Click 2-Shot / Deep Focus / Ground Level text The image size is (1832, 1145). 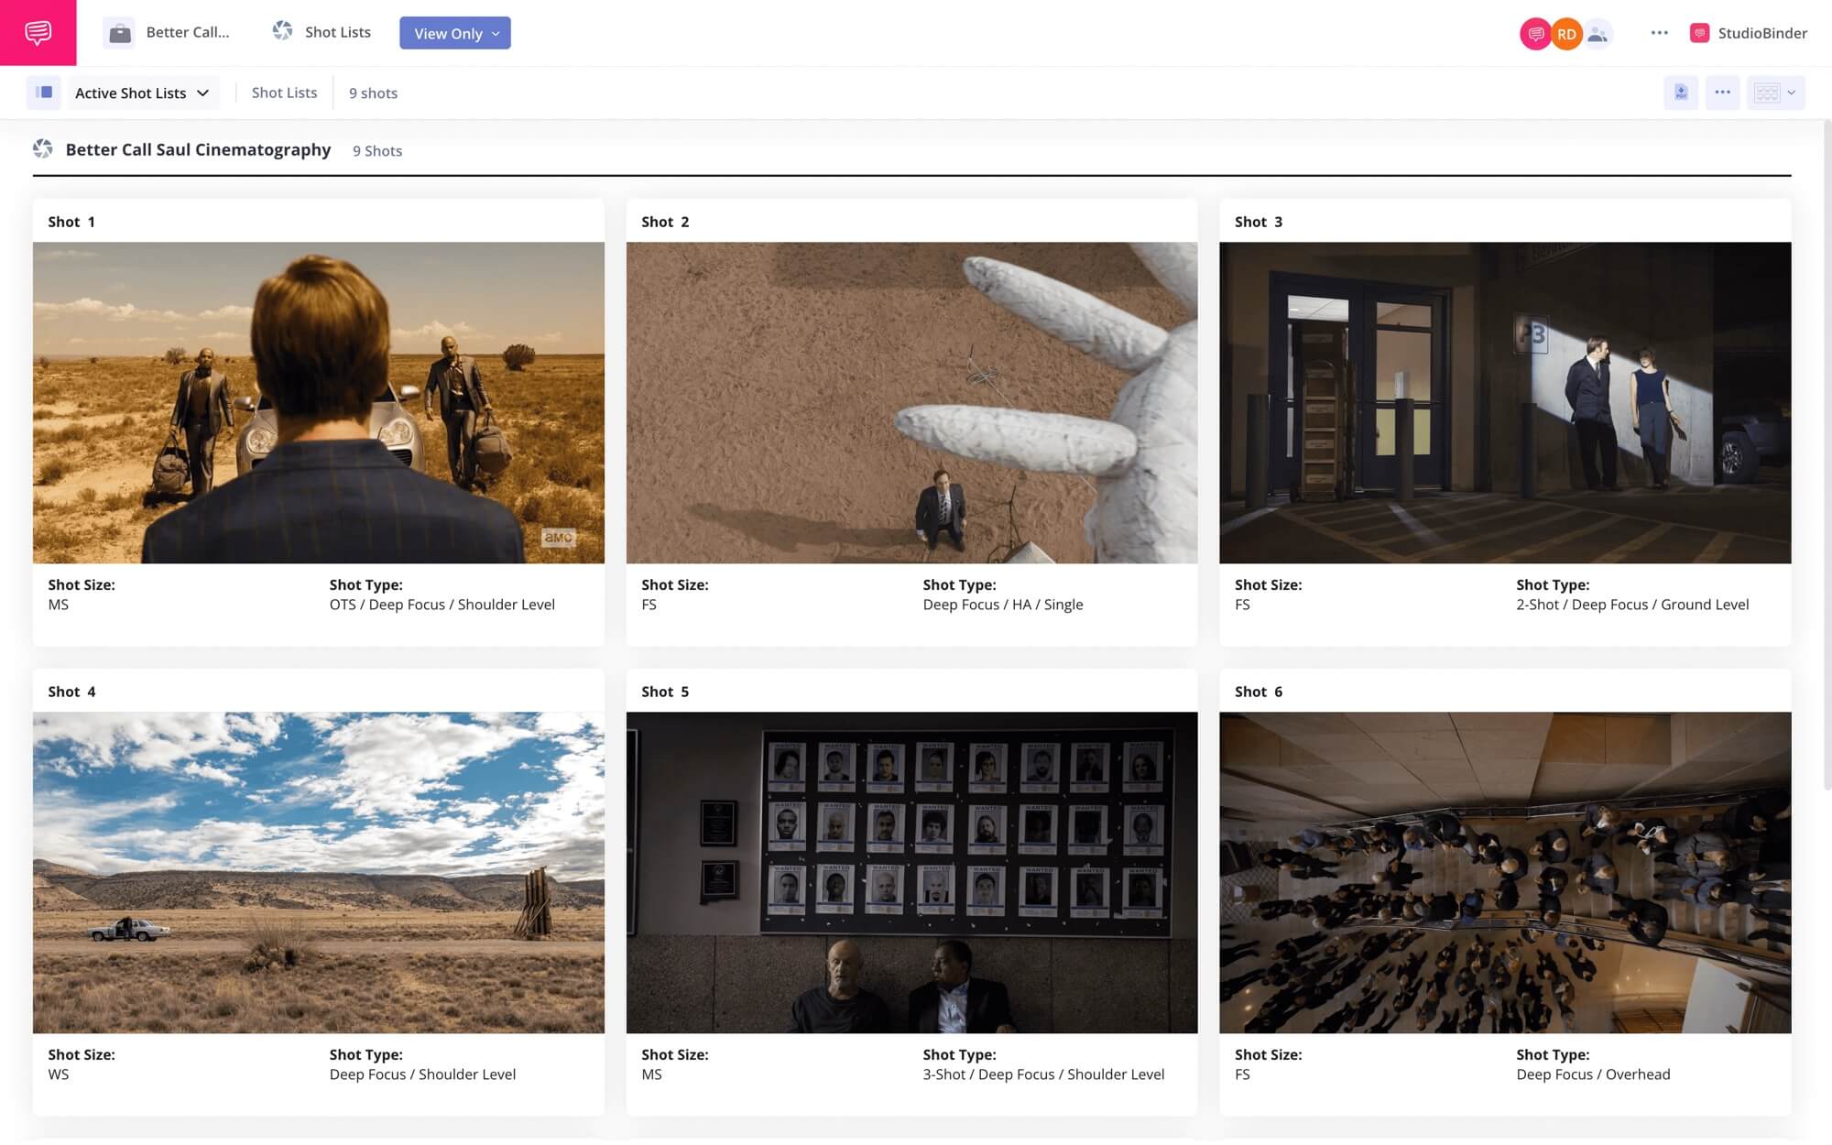coord(1632,605)
